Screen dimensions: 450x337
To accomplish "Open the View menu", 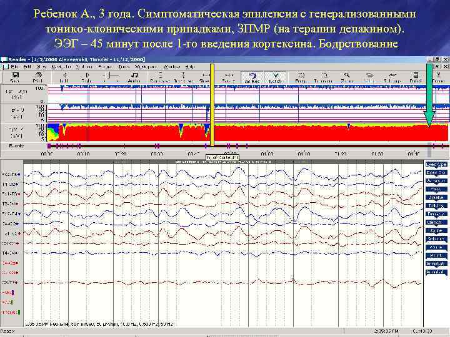I will 41,67.
